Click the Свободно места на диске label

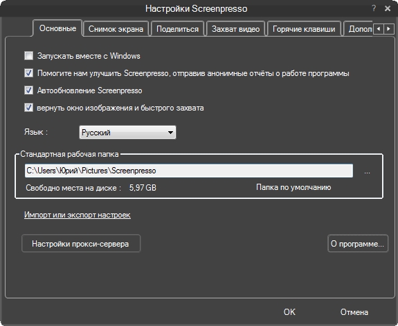click(73, 188)
